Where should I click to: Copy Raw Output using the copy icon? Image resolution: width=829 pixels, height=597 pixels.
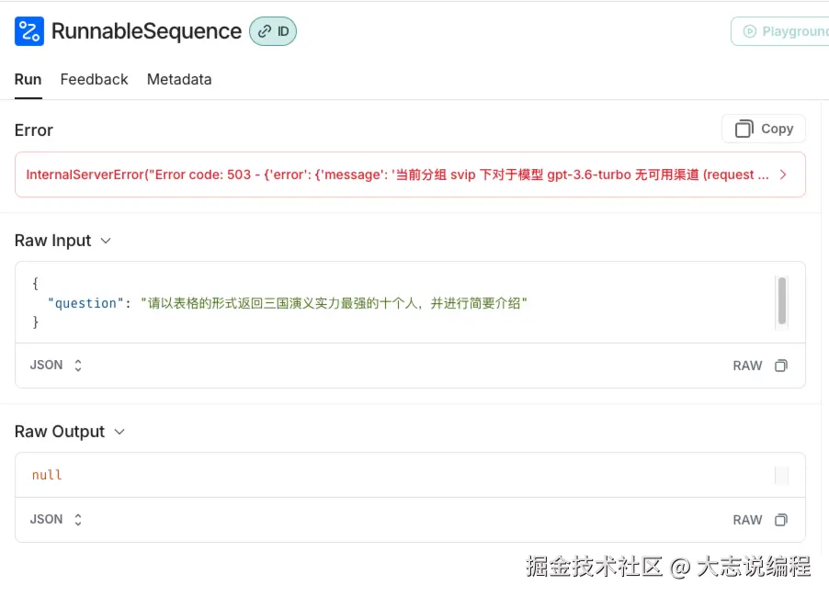coord(781,520)
